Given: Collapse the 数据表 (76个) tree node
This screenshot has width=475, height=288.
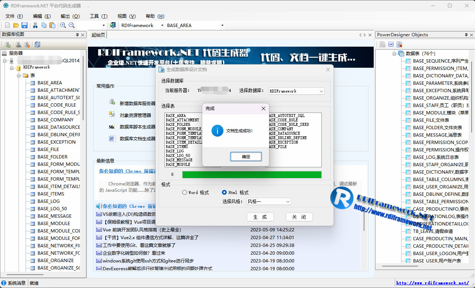Looking at the screenshot, I should (395, 54).
